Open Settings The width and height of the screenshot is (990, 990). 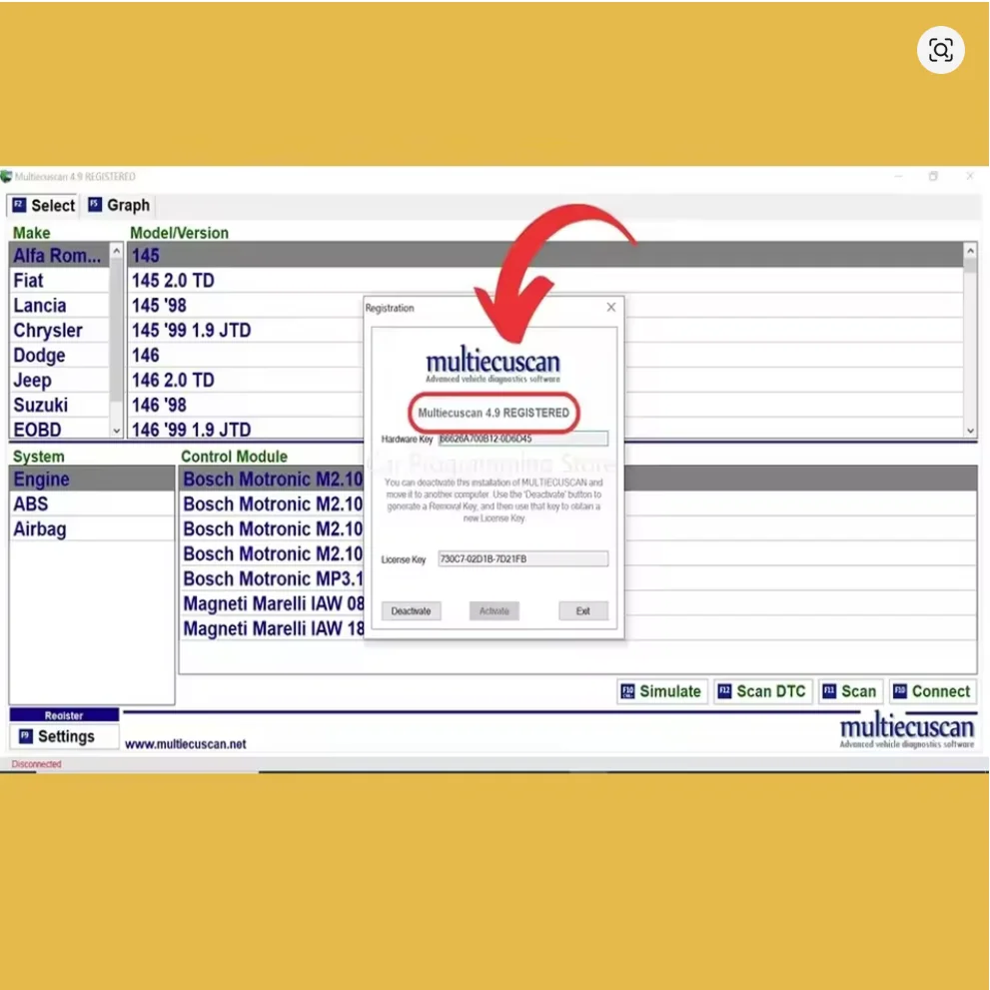(x=64, y=736)
